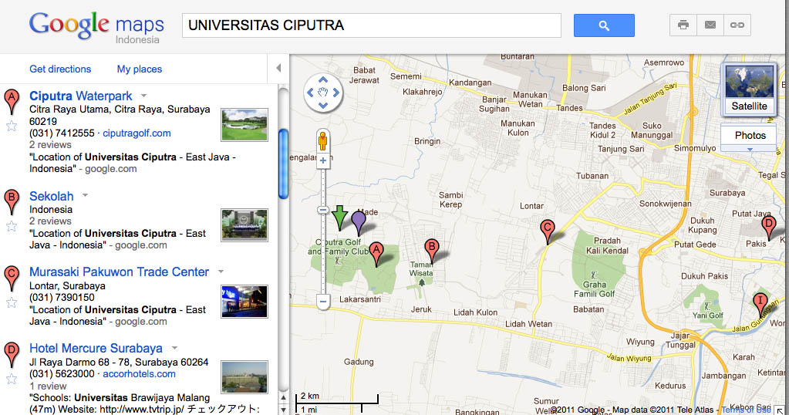Image resolution: width=789 pixels, height=415 pixels.
Task: Open My places
Action: pos(140,69)
